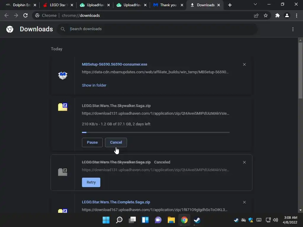
Task: Show MBSetup file in folder
Action: [94, 85]
